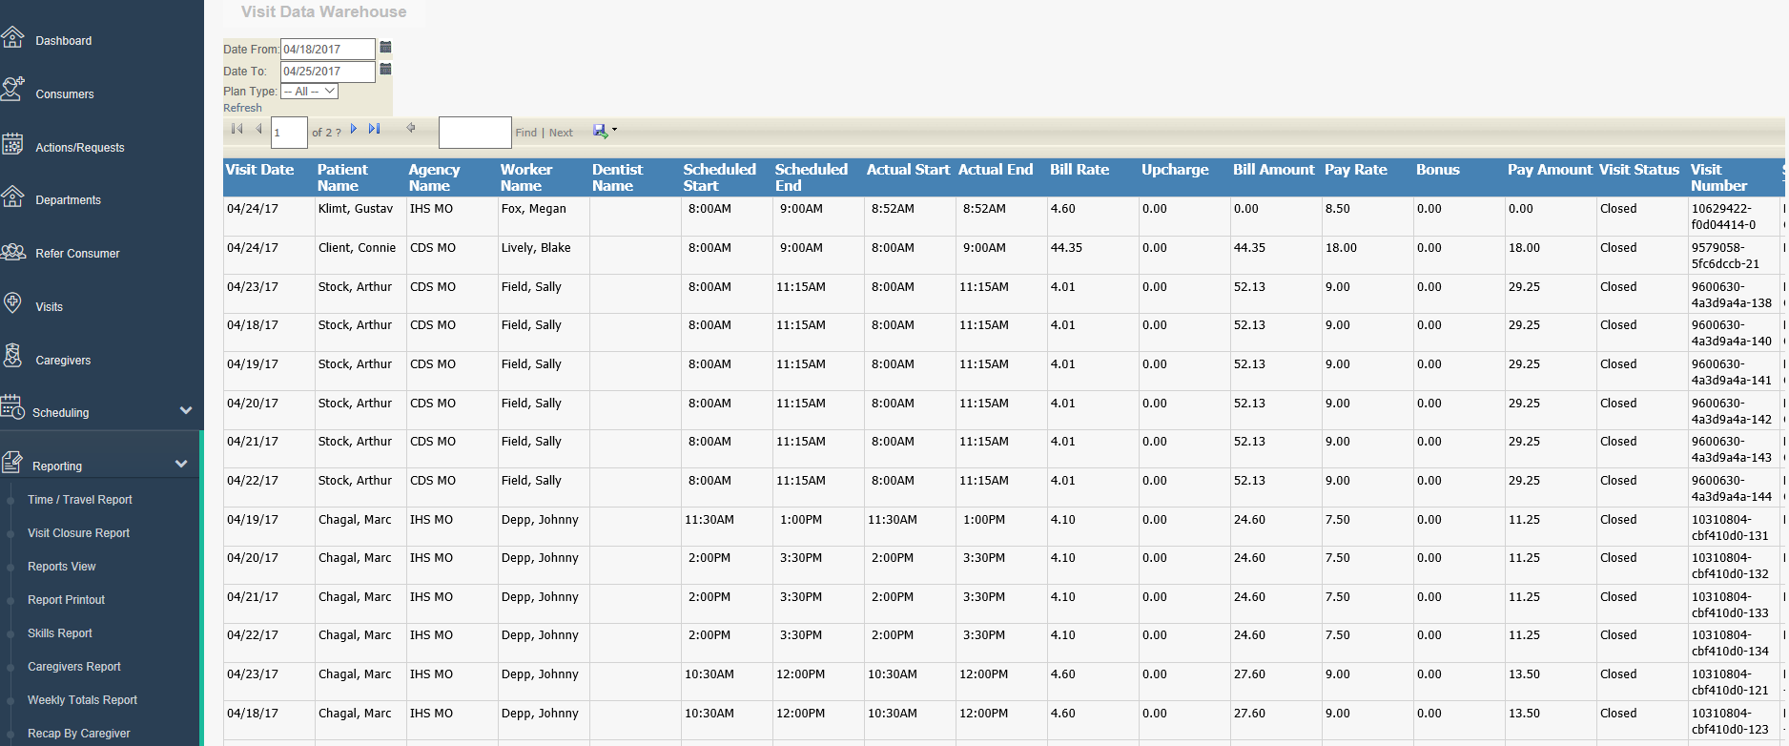This screenshot has height=746, width=1789.
Task: Click visit number 9600630-4a3d9a4a-138
Action: [1732, 295]
